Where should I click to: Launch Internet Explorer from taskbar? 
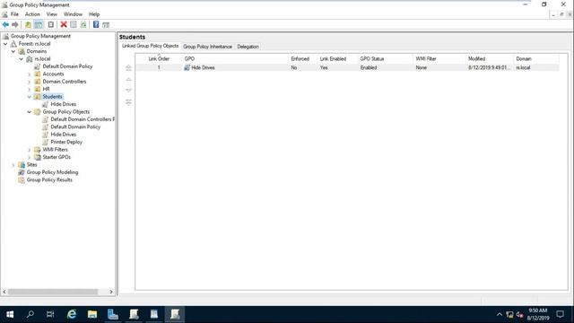coord(72,314)
